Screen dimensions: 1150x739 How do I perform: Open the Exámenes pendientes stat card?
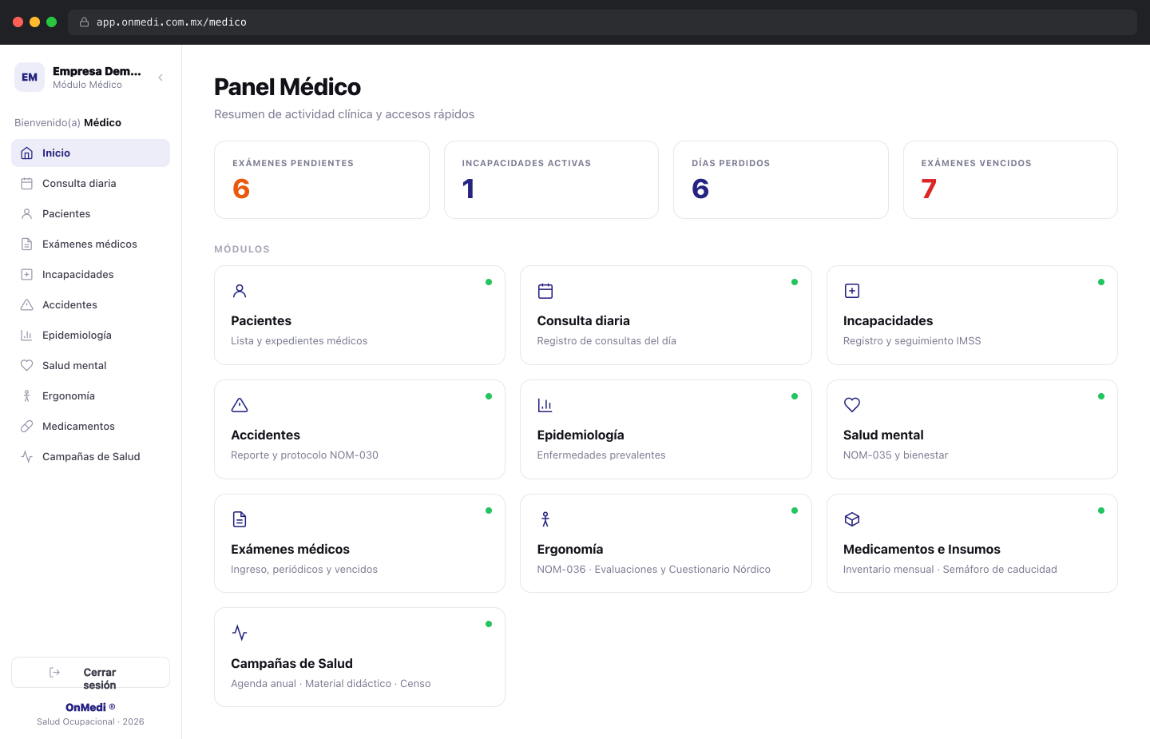322,180
